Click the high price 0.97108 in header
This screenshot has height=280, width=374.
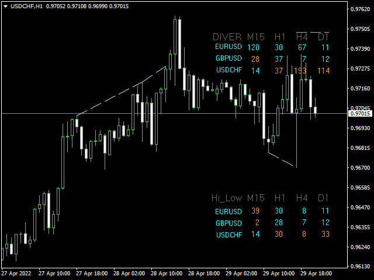click(77, 6)
